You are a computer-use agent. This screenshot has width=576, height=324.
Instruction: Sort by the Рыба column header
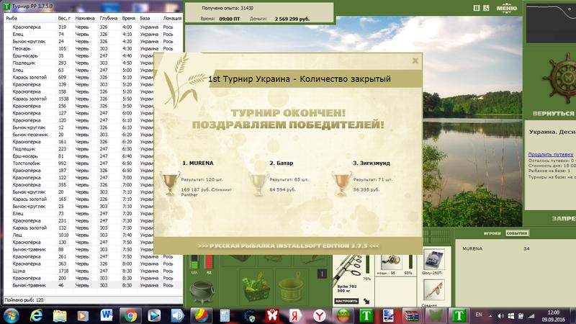[x=30, y=18]
